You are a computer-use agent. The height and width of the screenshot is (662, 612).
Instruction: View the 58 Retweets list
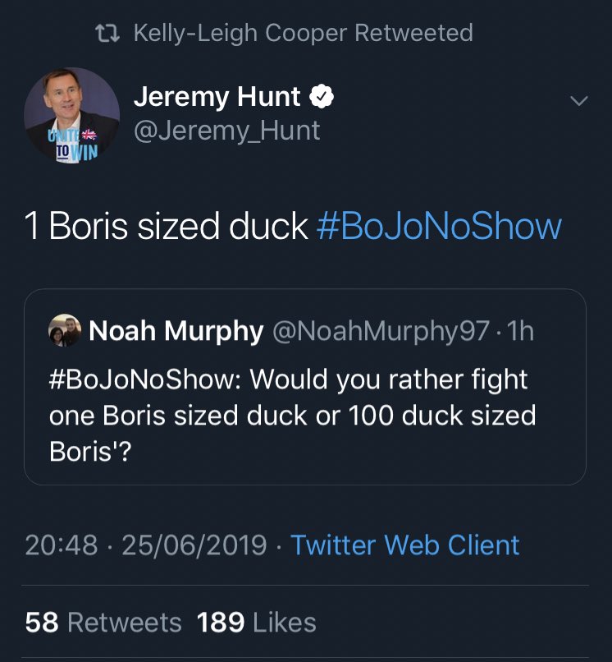(x=103, y=623)
